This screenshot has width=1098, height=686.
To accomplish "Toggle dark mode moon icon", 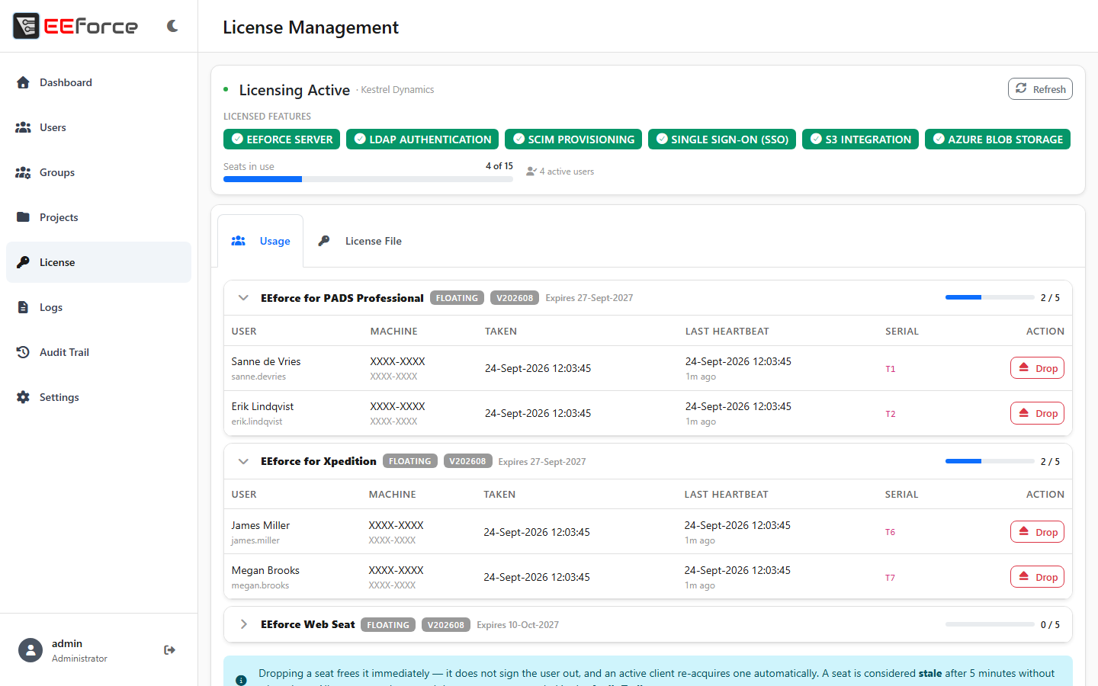I will (x=172, y=26).
